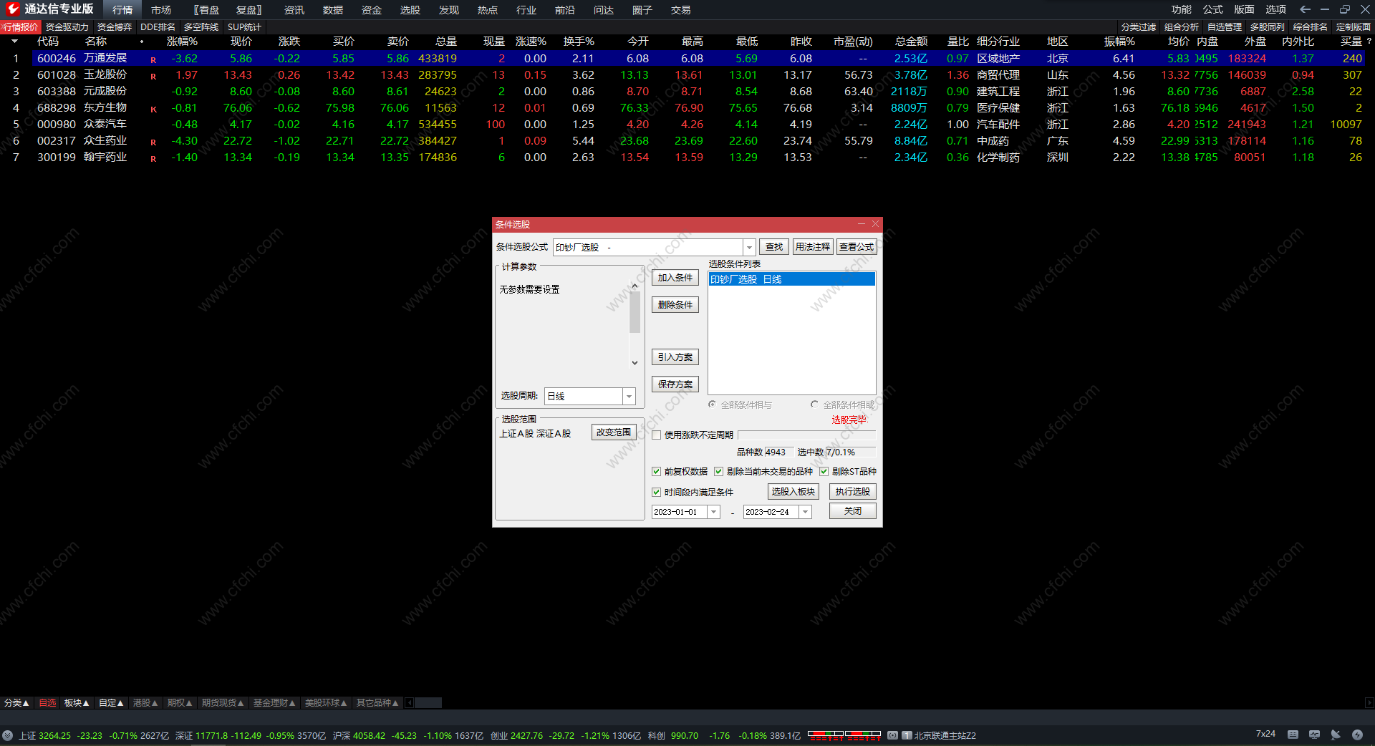The height and width of the screenshot is (746, 1375).
Task: Click the 玉龙股份 stock name
Action: [105, 74]
